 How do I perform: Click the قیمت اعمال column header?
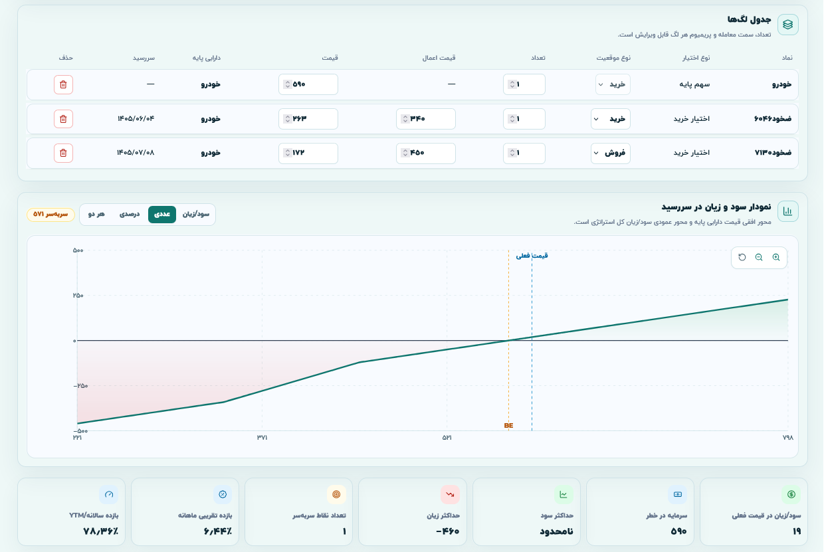[439, 58]
